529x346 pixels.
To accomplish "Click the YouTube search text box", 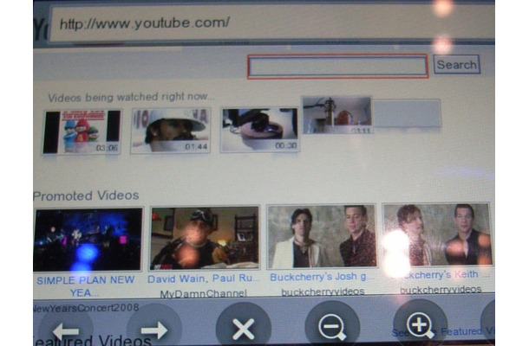I will click(x=337, y=67).
